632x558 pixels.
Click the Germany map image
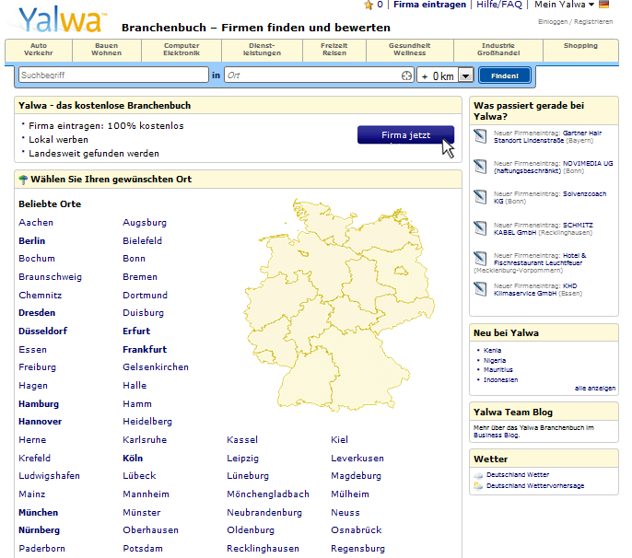tap(339, 305)
